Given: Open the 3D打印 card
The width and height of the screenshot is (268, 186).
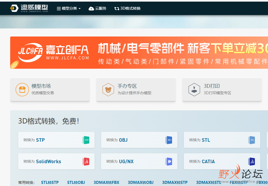Looking at the screenshot, I should click(222, 90).
